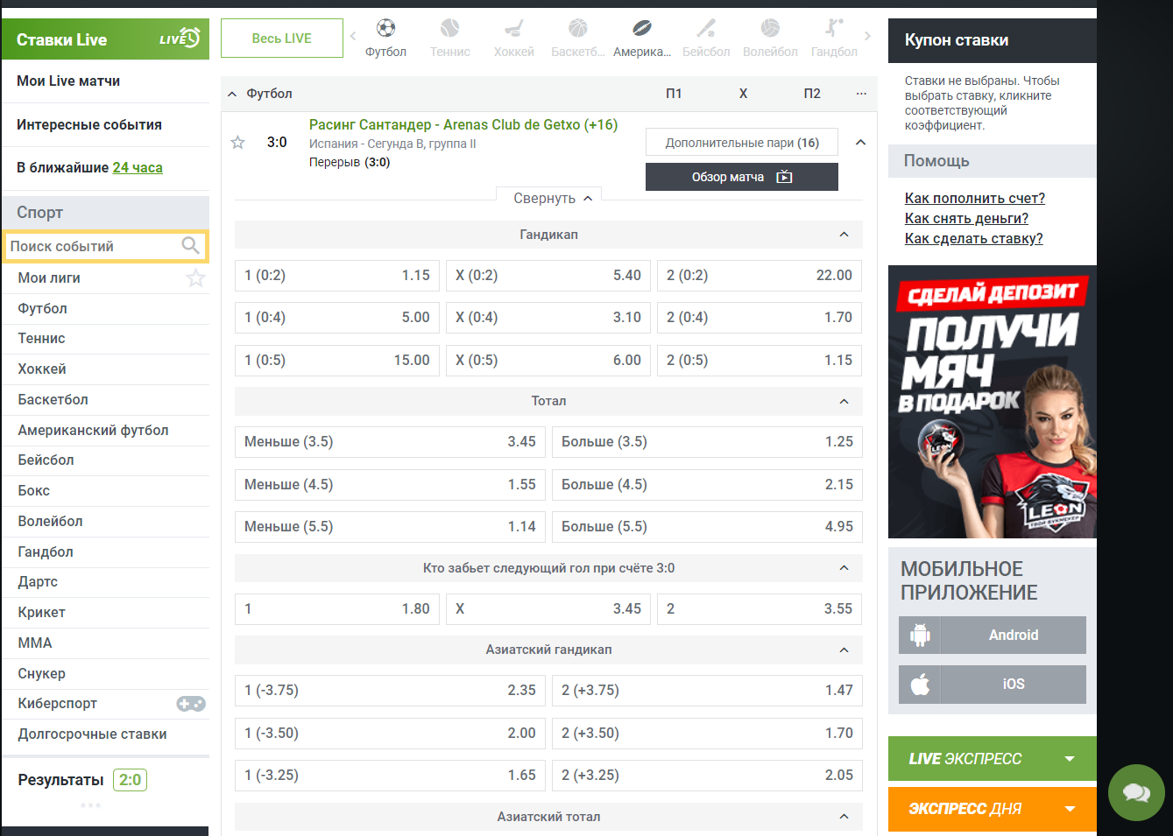
Task: Click the search magnifier icon
Action: pyautogui.click(x=190, y=246)
